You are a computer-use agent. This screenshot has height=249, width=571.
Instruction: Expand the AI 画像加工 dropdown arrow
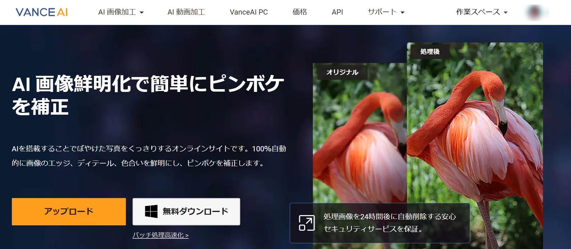(142, 12)
